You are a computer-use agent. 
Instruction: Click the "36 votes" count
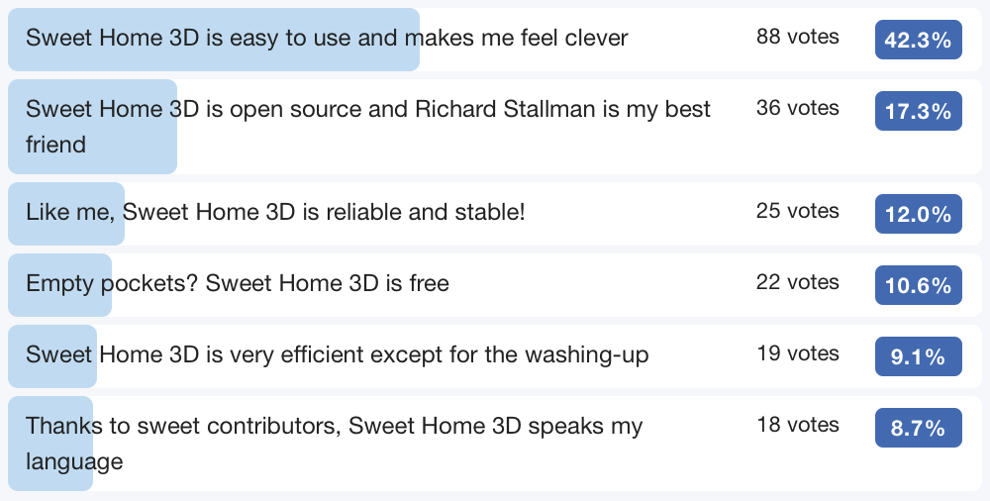(x=797, y=109)
